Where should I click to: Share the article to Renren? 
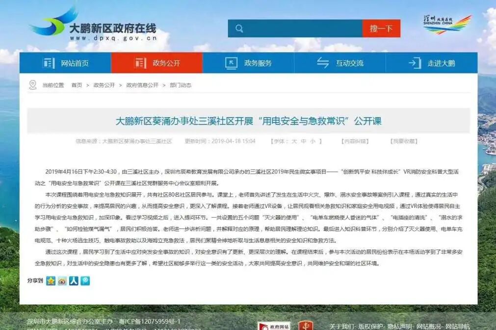pyautogui.click(x=73, y=282)
